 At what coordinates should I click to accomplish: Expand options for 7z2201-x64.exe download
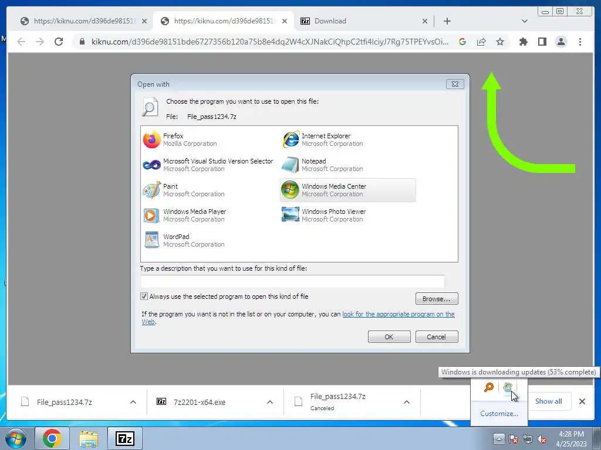pos(270,402)
